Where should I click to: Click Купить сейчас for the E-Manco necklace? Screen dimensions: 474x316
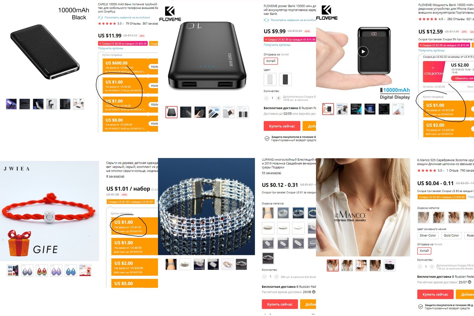tap(435, 294)
